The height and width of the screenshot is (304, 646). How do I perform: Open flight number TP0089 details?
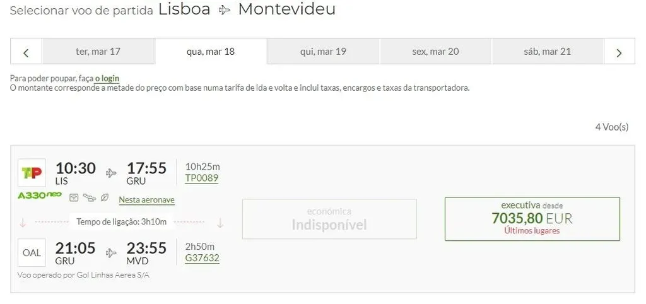click(202, 178)
